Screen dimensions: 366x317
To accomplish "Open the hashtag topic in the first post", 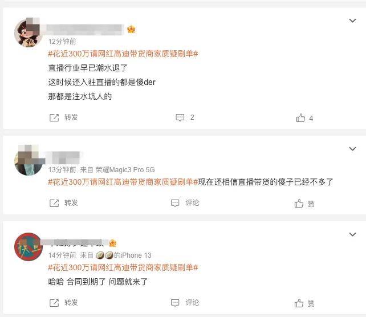I will pos(123,54).
